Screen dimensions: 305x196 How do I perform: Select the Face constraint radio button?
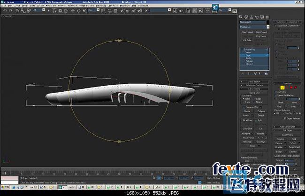coord(243,102)
